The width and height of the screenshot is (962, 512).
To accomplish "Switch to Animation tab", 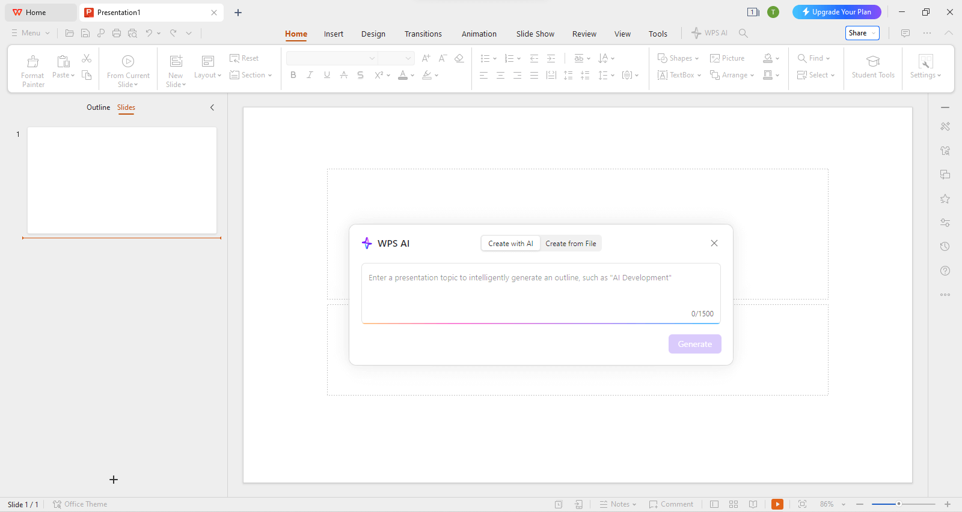I will (x=479, y=34).
